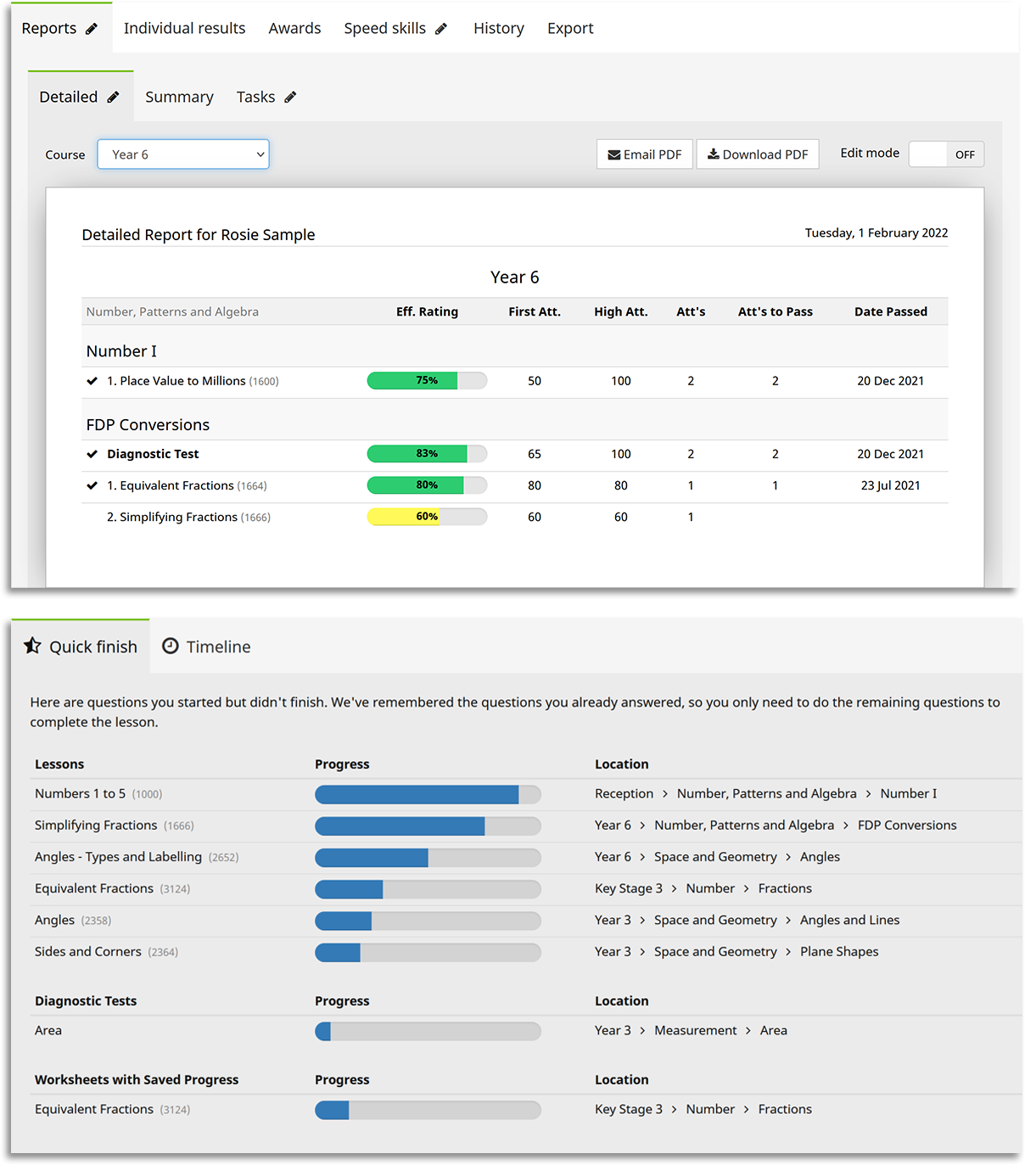Click the star icon on Quick finish
Screen dimensions: 1025x1165
pos(32,646)
